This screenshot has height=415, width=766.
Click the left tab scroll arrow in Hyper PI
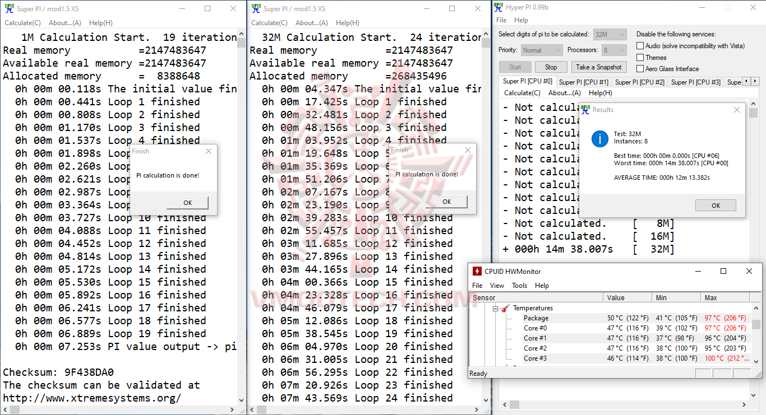coord(746,82)
